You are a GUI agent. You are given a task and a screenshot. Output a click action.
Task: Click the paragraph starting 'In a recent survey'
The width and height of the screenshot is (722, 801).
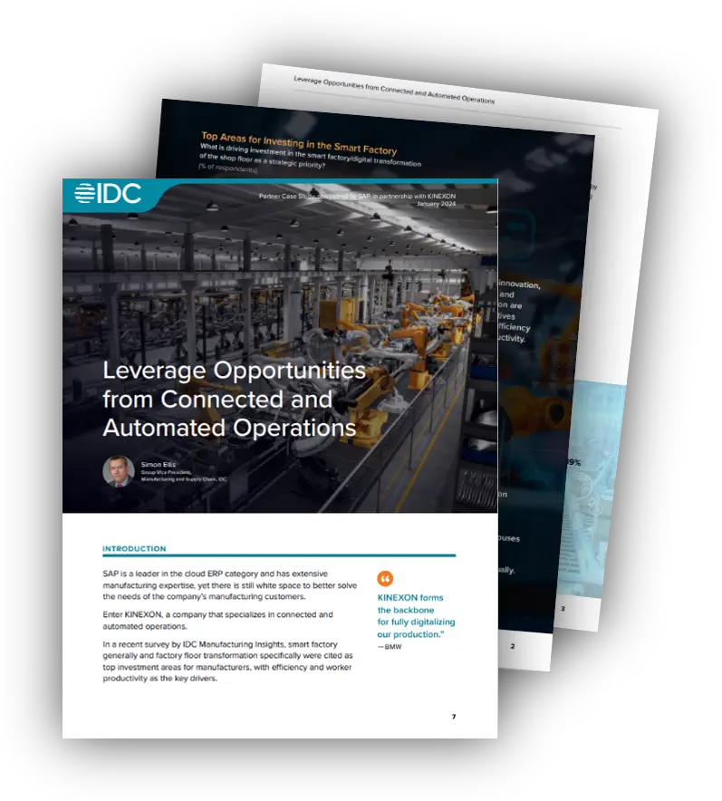pyautogui.click(x=227, y=661)
